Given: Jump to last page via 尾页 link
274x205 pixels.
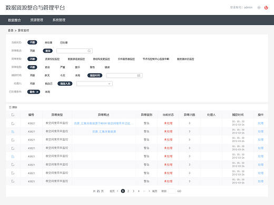Looking at the screenshot, I should (x=154, y=191).
